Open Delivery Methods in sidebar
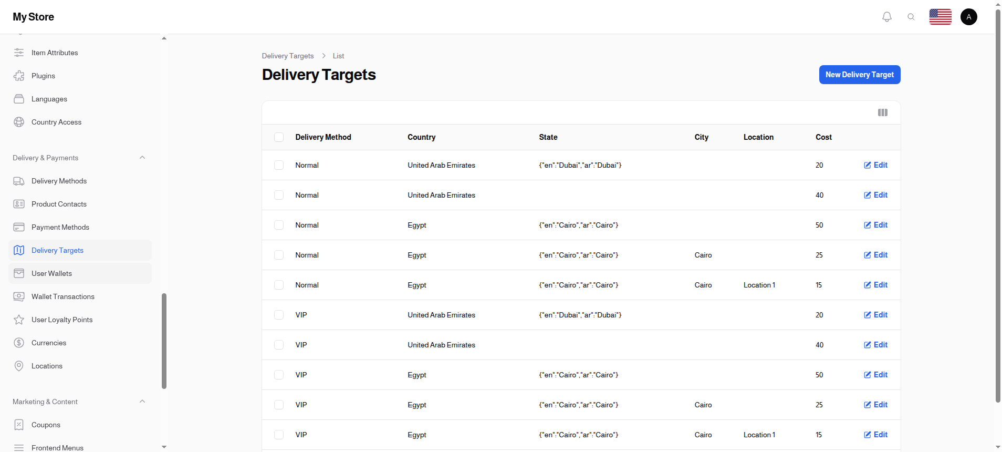 click(80, 181)
